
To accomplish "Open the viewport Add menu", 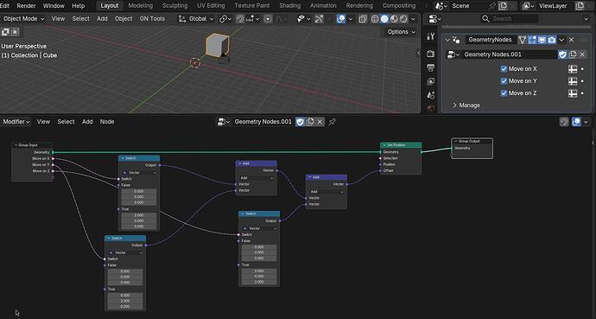I will click(x=102, y=19).
